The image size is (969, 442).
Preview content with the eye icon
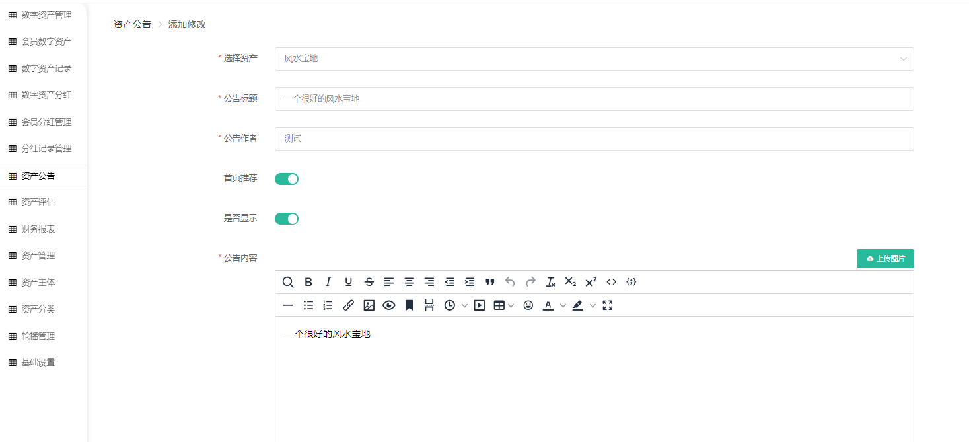pyautogui.click(x=388, y=305)
